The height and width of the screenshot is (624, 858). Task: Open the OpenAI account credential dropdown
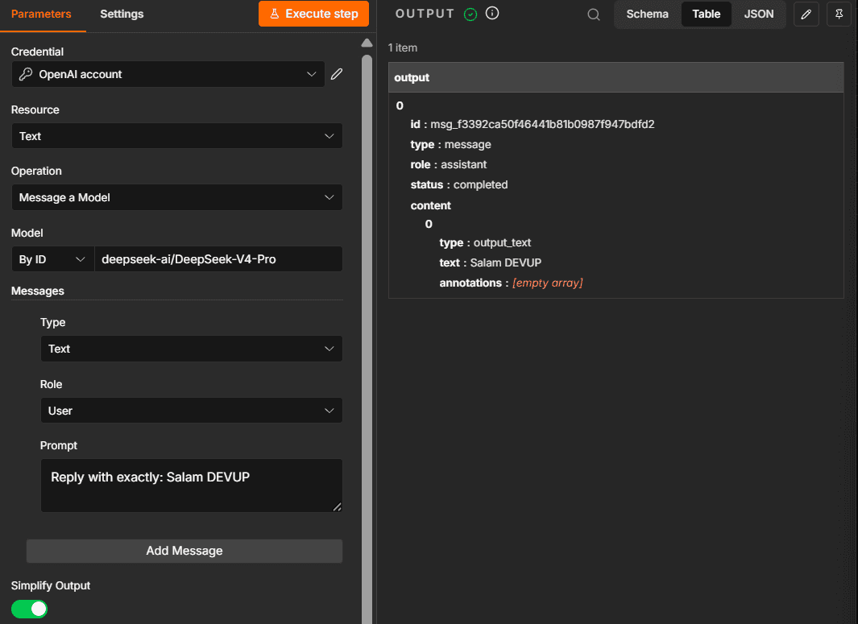(168, 74)
